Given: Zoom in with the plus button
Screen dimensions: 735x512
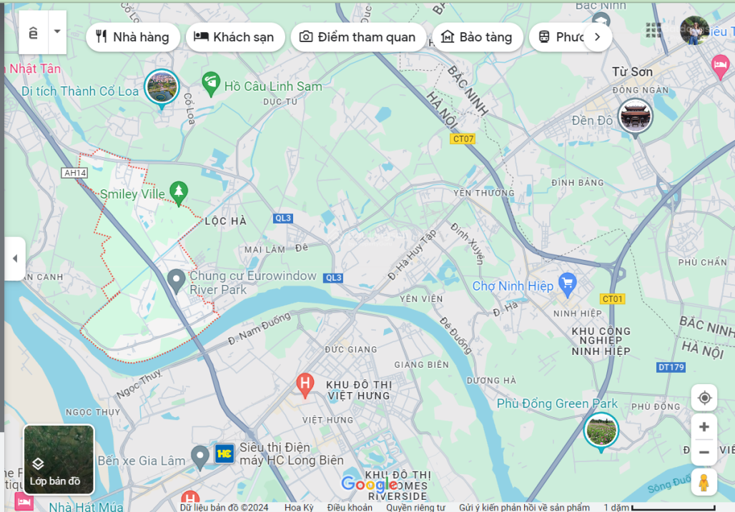Looking at the screenshot, I should (704, 427).
